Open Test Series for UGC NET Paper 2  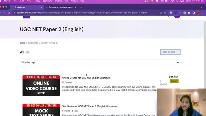(x=90, y=106)
